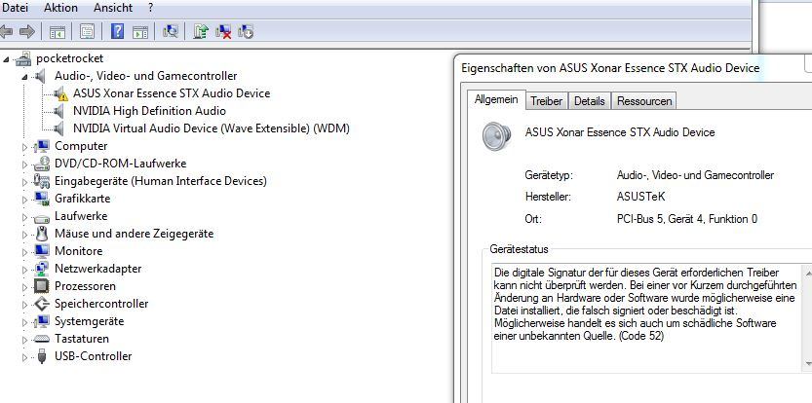Click the action pane toggle toolbar icon

point(140,32)
